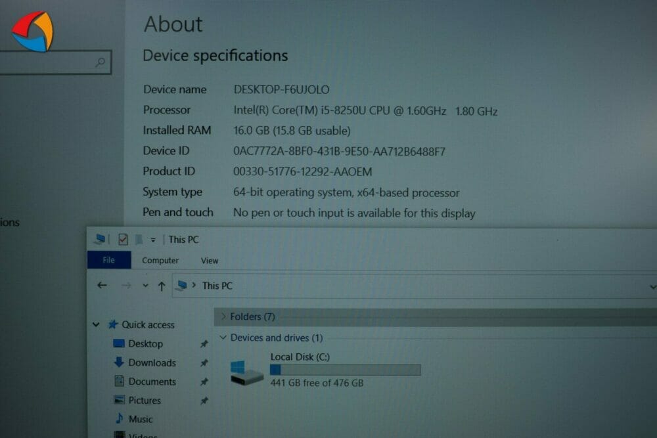Select Quick access in navigation pane
This screenshot has width=657, height=438.
click(148, 324)
